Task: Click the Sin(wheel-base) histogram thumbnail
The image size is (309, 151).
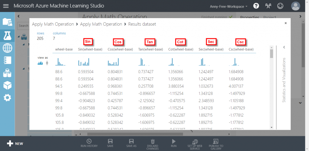Action: (84, 62)
